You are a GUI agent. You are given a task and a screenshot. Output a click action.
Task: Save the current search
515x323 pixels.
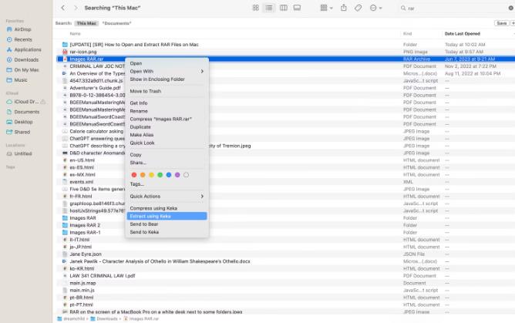point(502,23)
